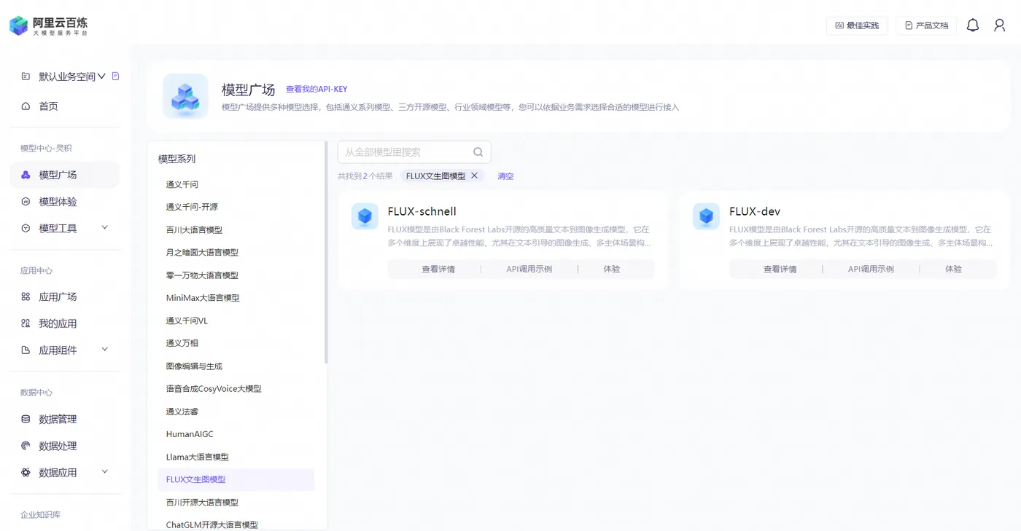
Task: Click 查看详情 on FLUX-schnell card
Action: click(438, 269)
